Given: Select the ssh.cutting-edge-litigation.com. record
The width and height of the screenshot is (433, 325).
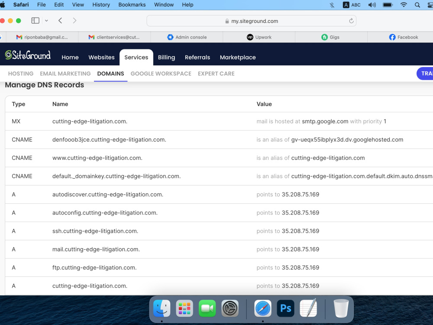Looking at the screenshot, I should [95, 231].
